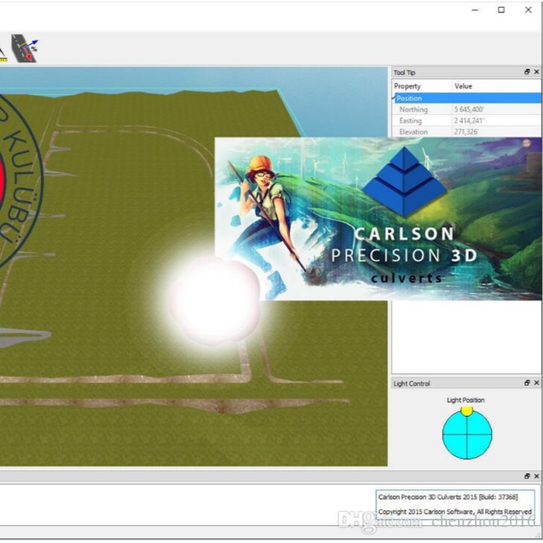Image resolution: width=543 pixels, height=543 pixels.
Task: Select the Northing property label
Action: [413, 109]
